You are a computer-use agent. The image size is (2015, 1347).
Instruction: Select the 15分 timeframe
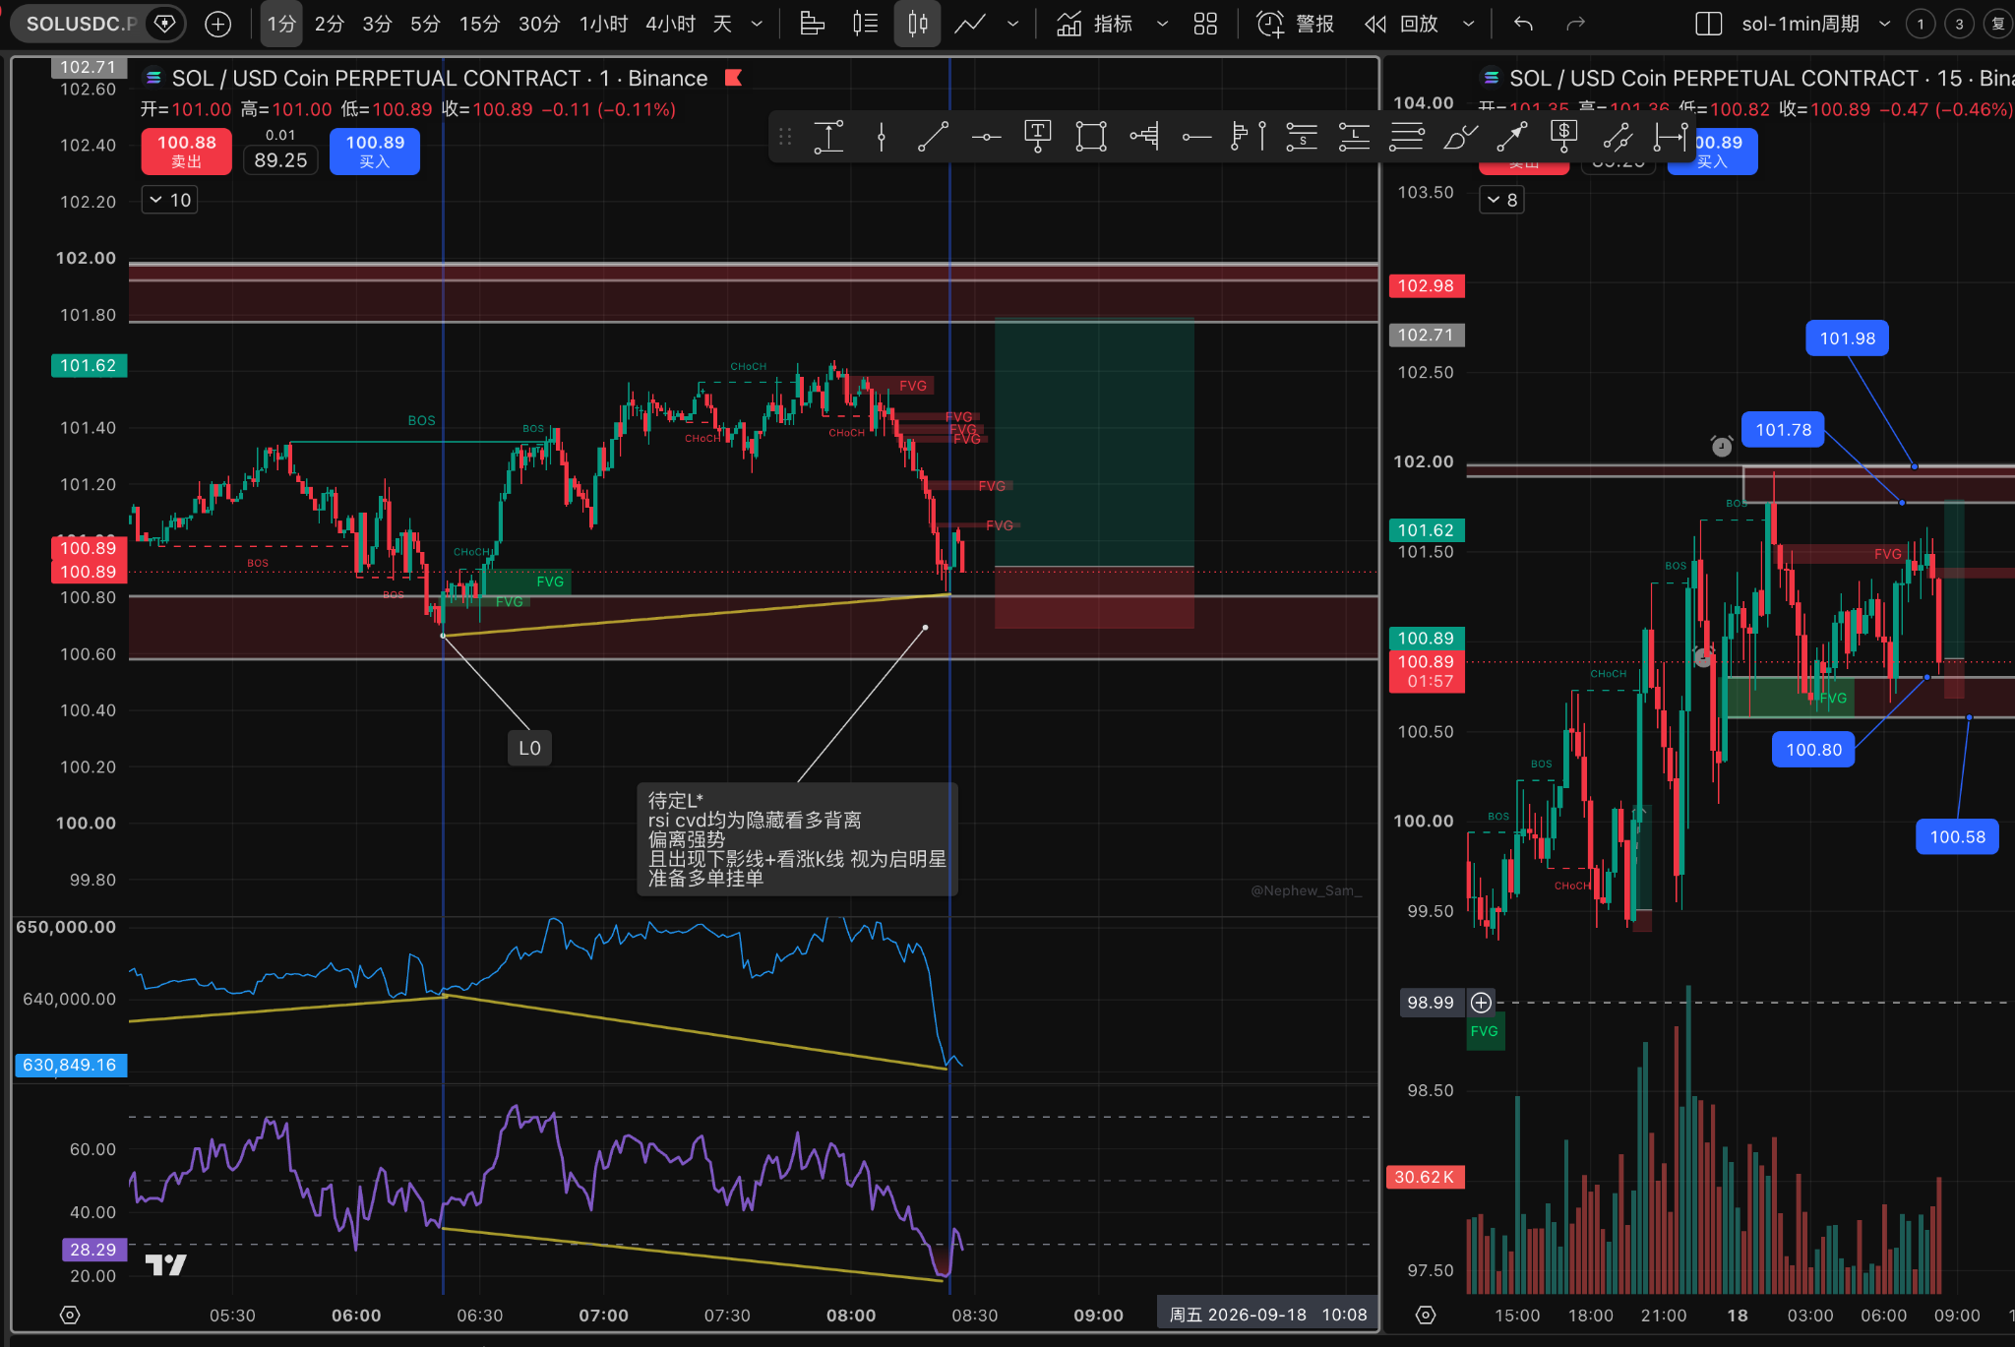point(479,24)
